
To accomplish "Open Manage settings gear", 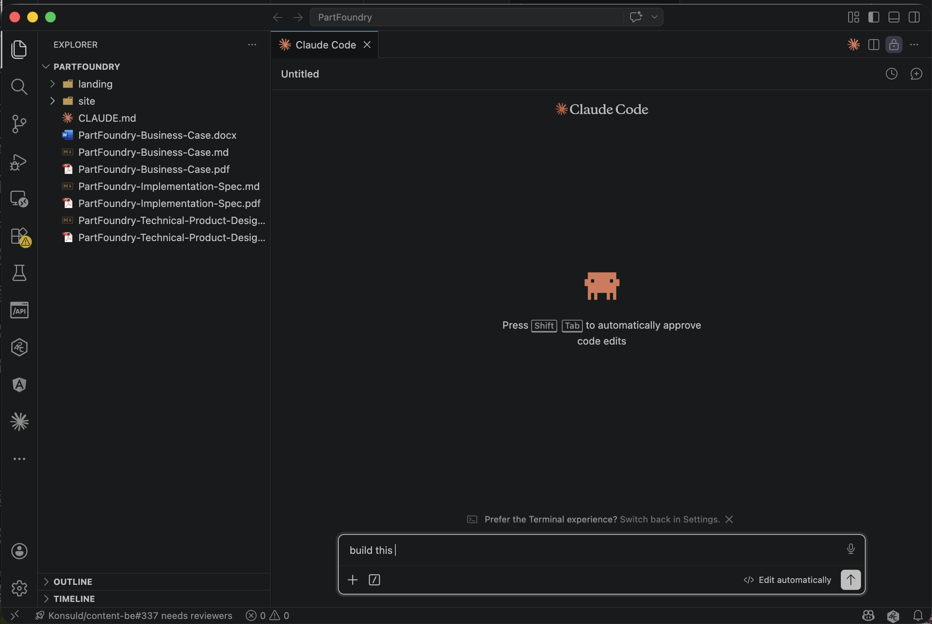I will point(19,588).
